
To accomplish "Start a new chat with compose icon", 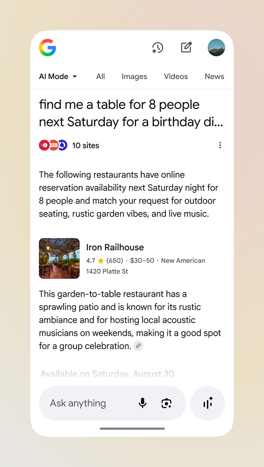I will [x=186, y=47].
